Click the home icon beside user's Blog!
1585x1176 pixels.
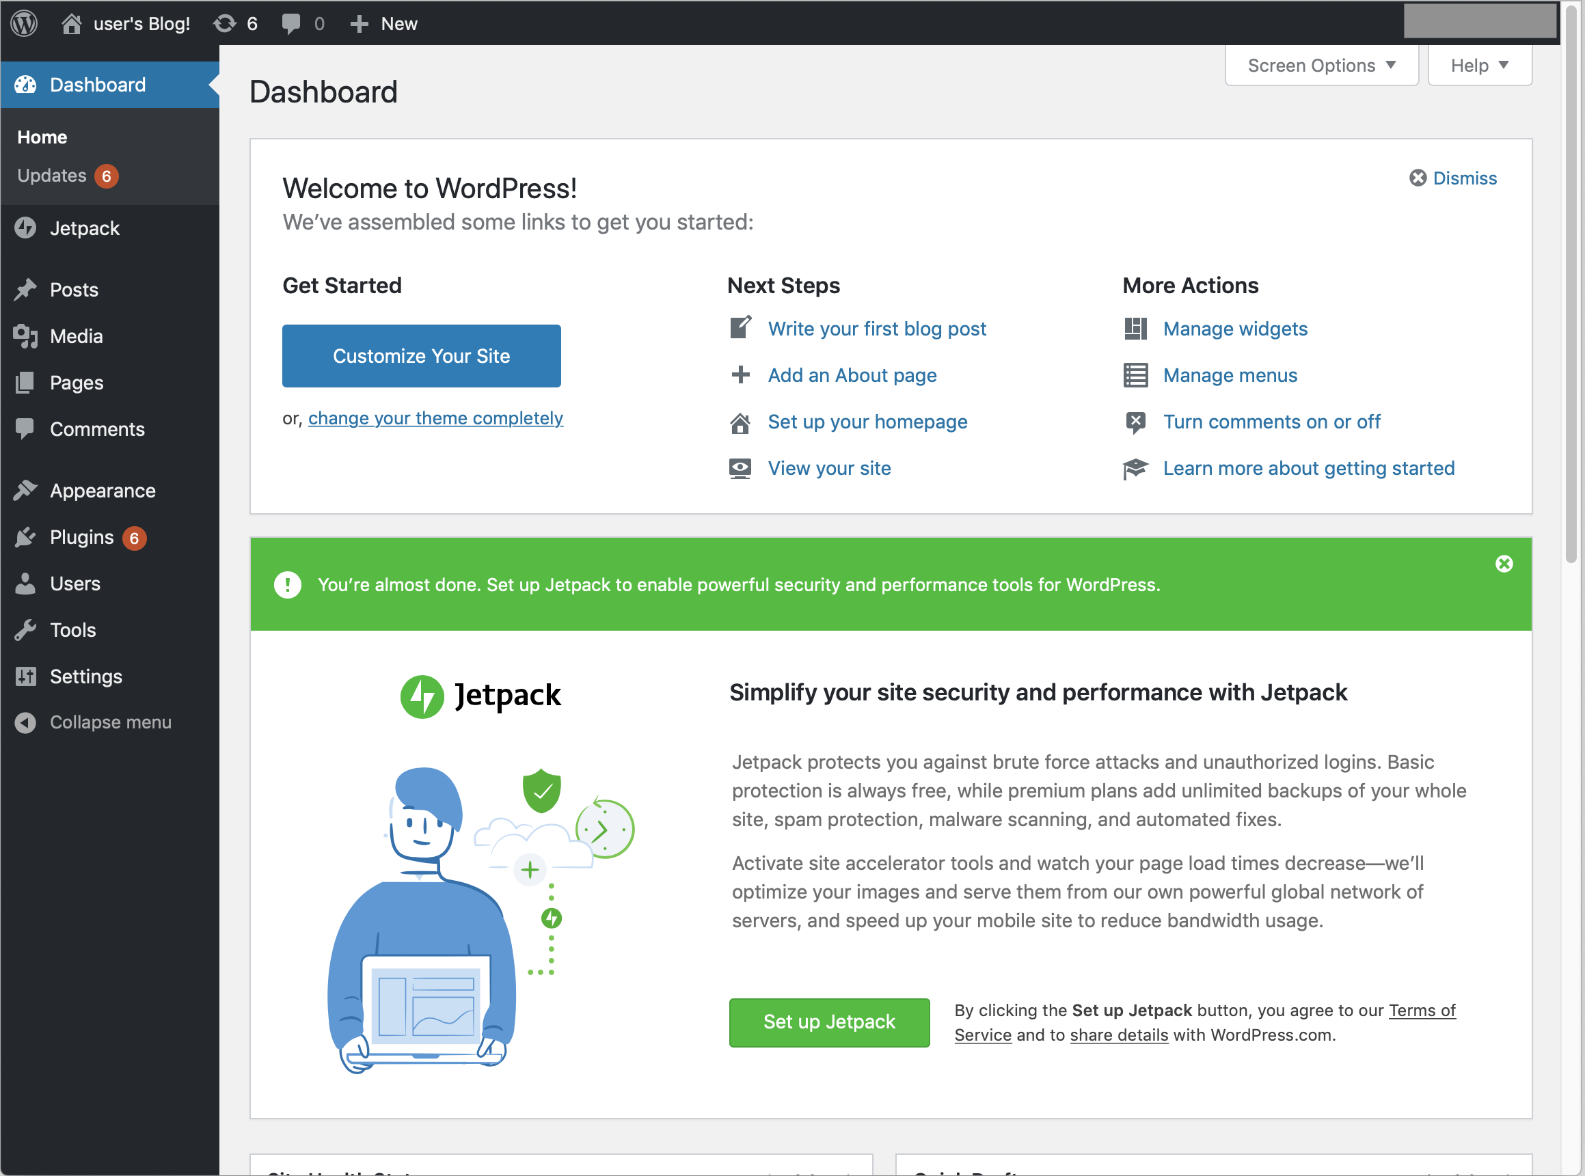click(x=71, y=23)
